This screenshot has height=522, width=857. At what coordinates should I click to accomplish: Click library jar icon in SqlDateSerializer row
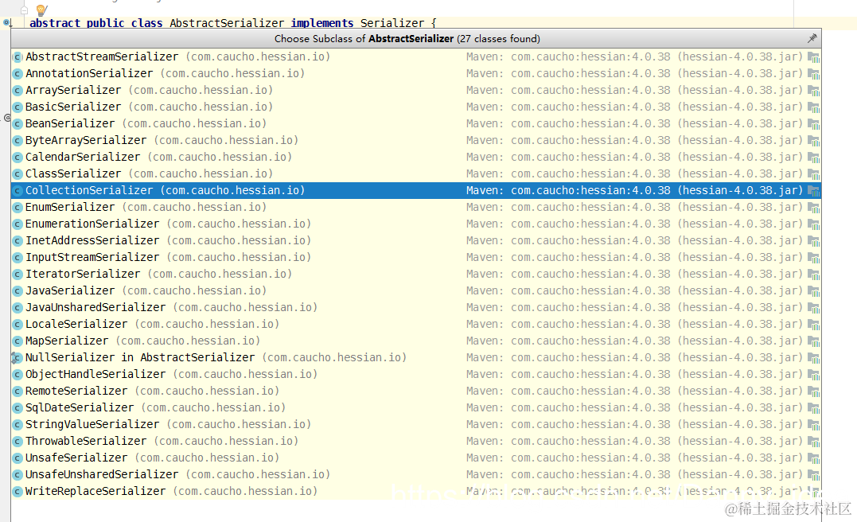click(814, 408)
